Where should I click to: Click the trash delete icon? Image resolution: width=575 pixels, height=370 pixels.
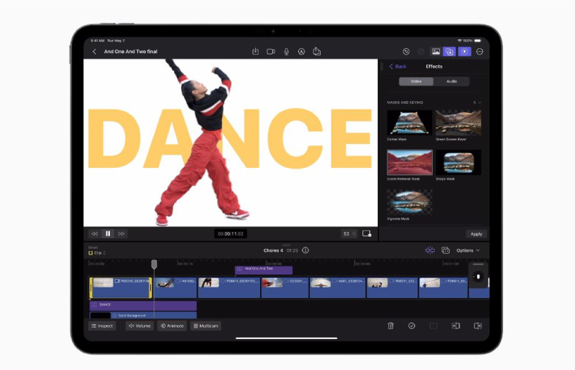(x=390, y=326)
